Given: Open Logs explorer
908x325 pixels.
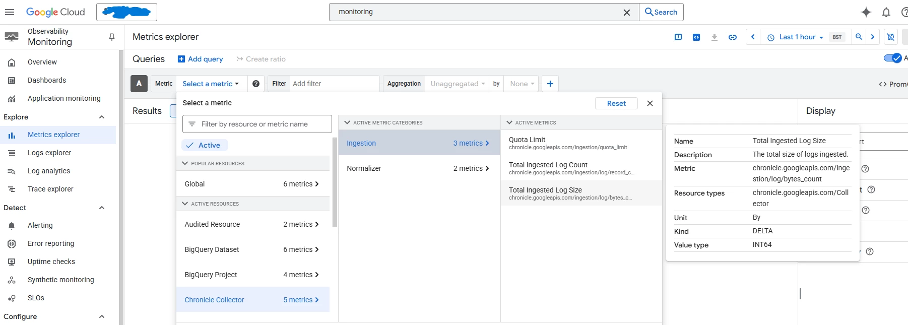Looking at the screenshot, I should (x=58, y=153).
